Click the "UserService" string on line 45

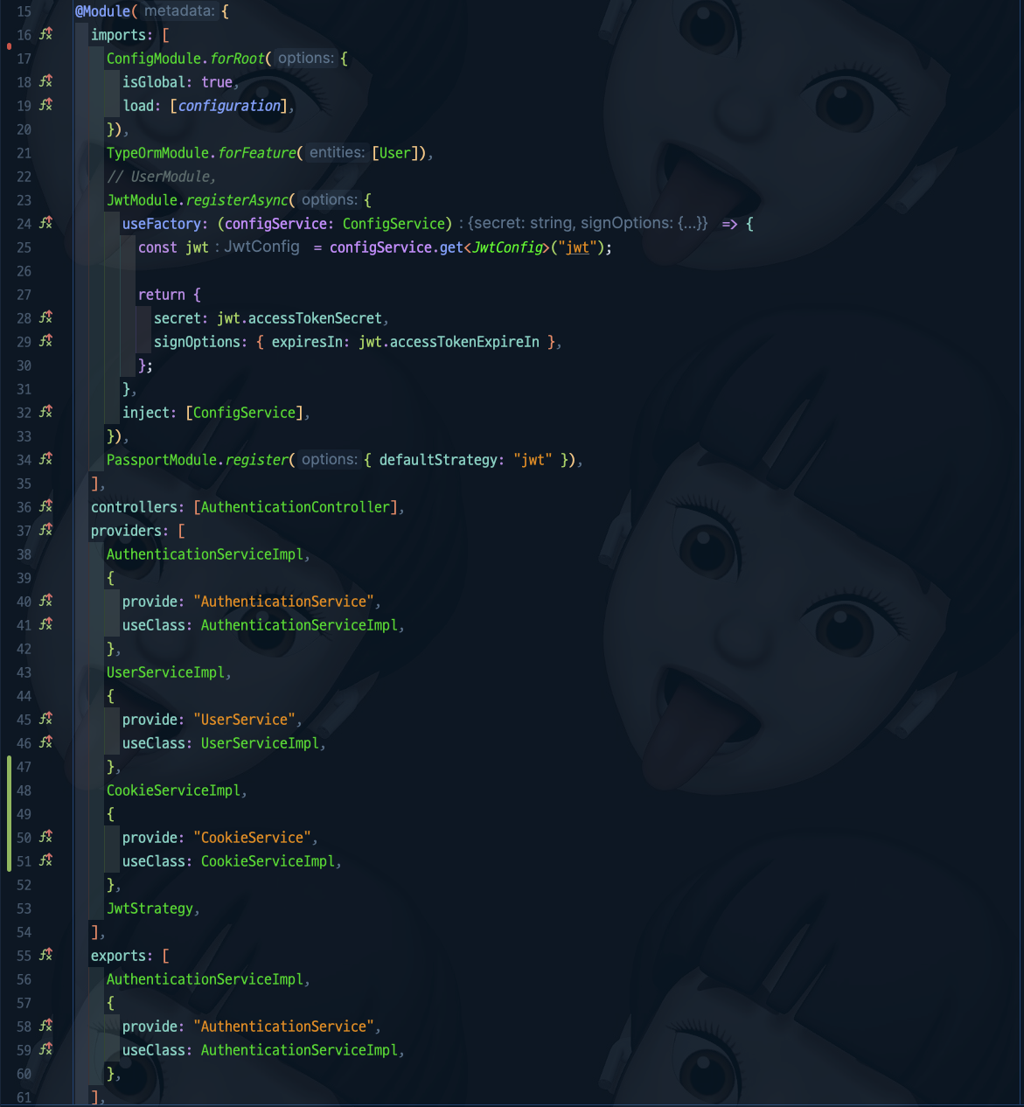(x=245, y=720)
